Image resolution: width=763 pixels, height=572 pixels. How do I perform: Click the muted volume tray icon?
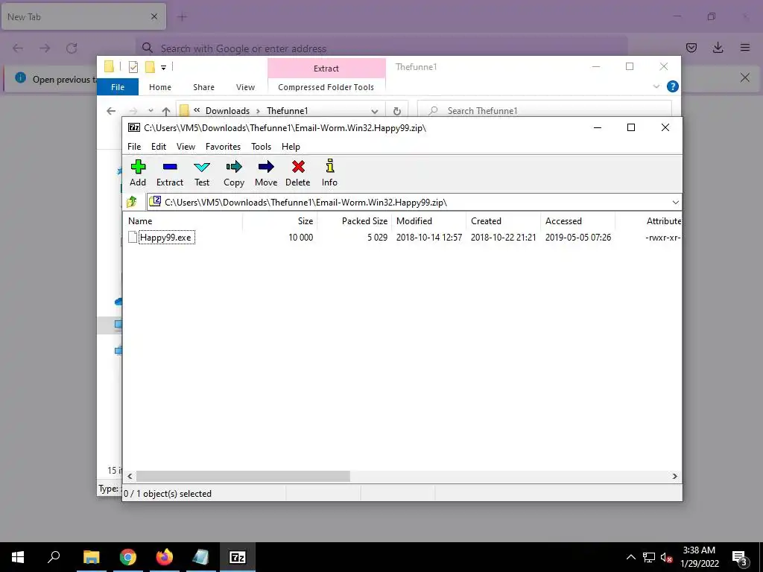coord(666,557)
